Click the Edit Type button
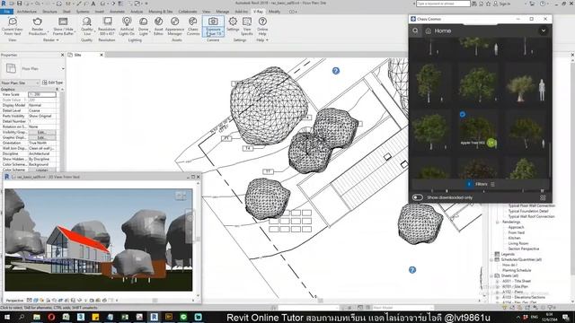This screenshot has width=575, height=323. [53, 83]
